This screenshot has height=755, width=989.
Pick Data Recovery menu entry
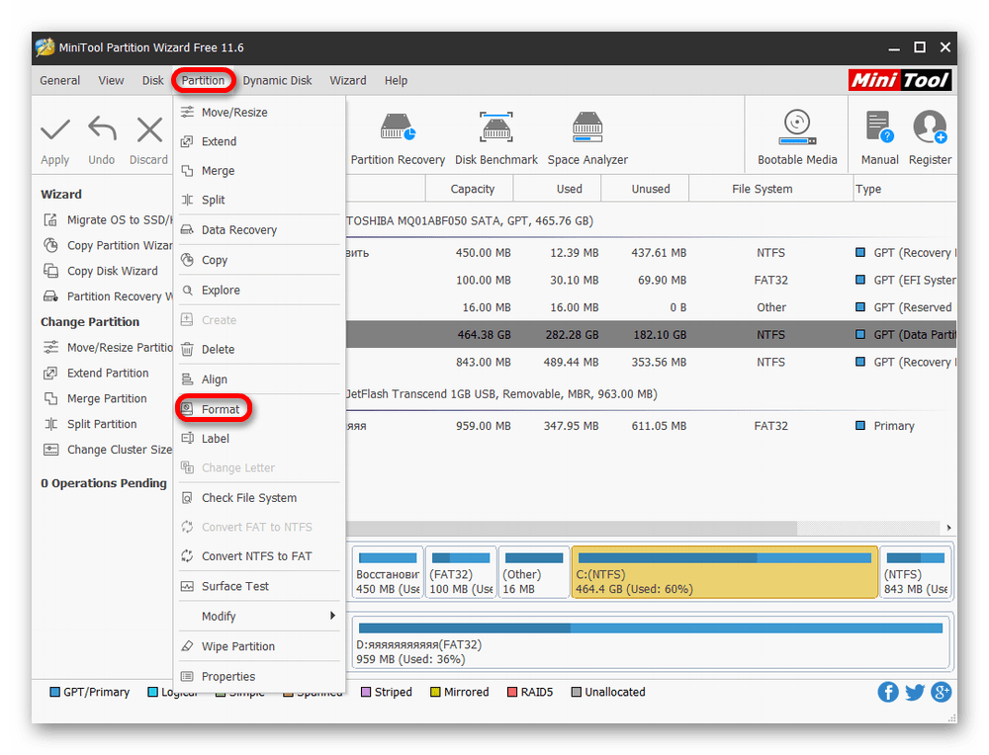(259, 230)
